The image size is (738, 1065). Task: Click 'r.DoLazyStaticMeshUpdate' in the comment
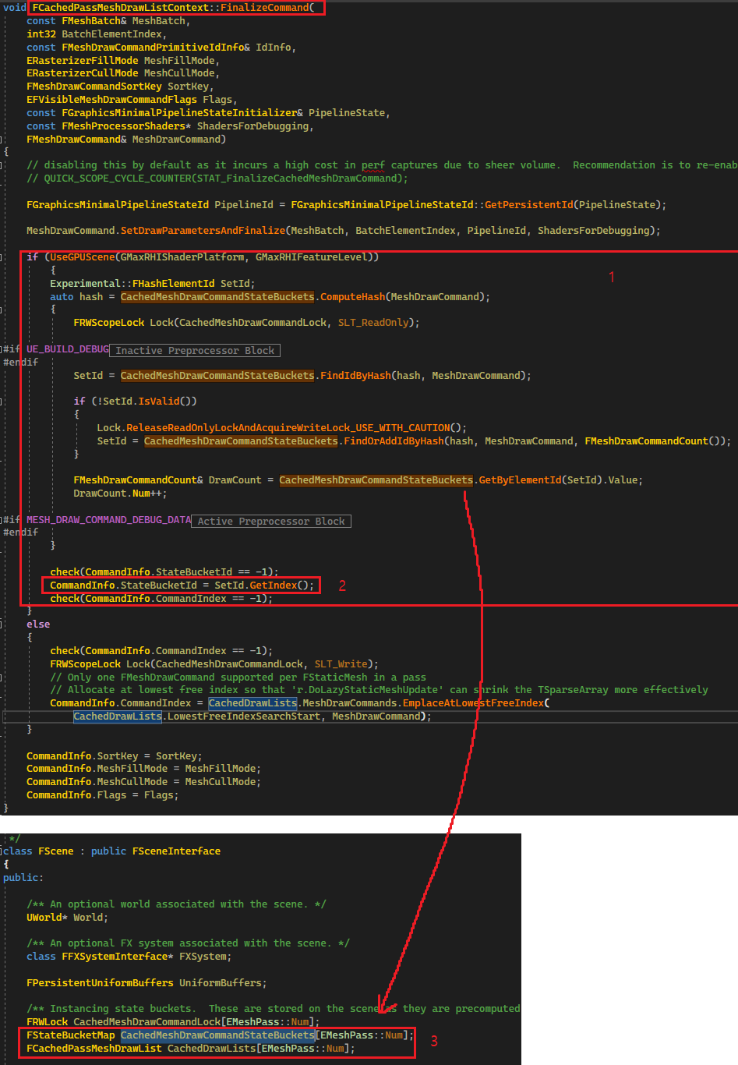coord(368,690)
